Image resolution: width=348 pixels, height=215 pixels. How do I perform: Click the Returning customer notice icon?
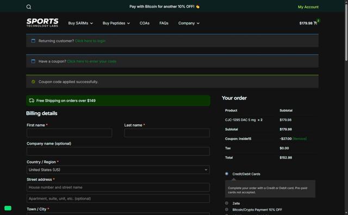point(33,41)
